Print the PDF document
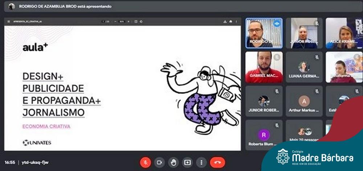 click(x=231, y=21)
